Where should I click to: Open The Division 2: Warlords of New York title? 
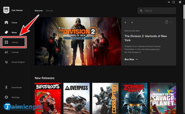146,38
